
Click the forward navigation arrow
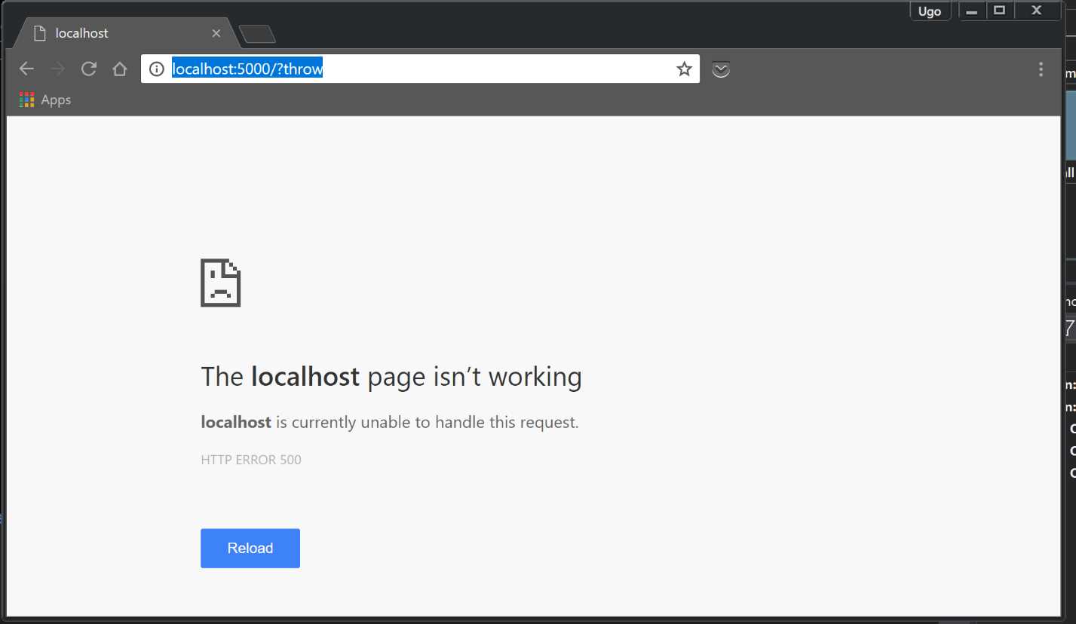tap(57, 69)
